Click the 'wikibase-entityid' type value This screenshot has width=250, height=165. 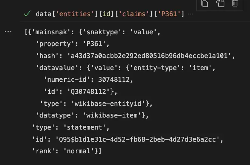coord(108,104)
